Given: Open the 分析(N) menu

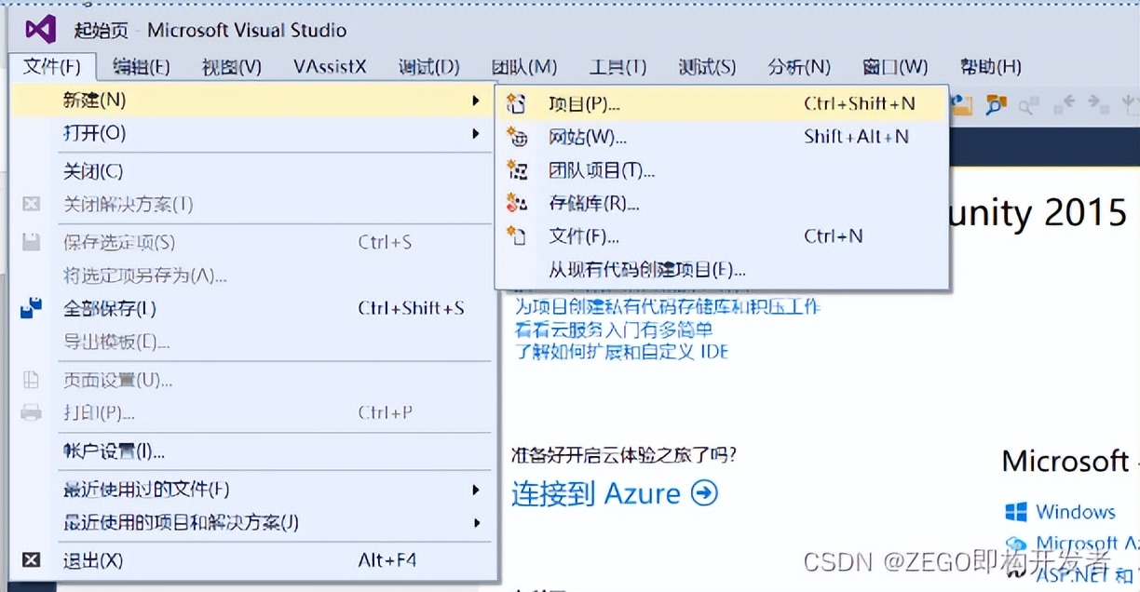Looking at the screenshot, I should pyautogui.click(x=799, y=67).
